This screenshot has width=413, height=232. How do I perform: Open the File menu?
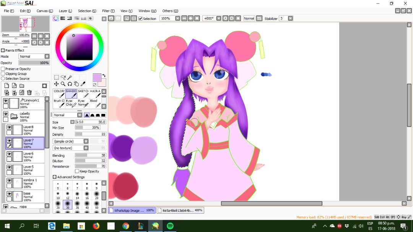coord(9,11)
